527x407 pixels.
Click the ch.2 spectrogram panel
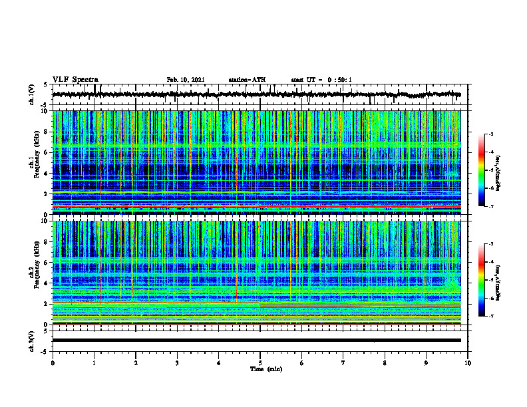pos(256,273)
